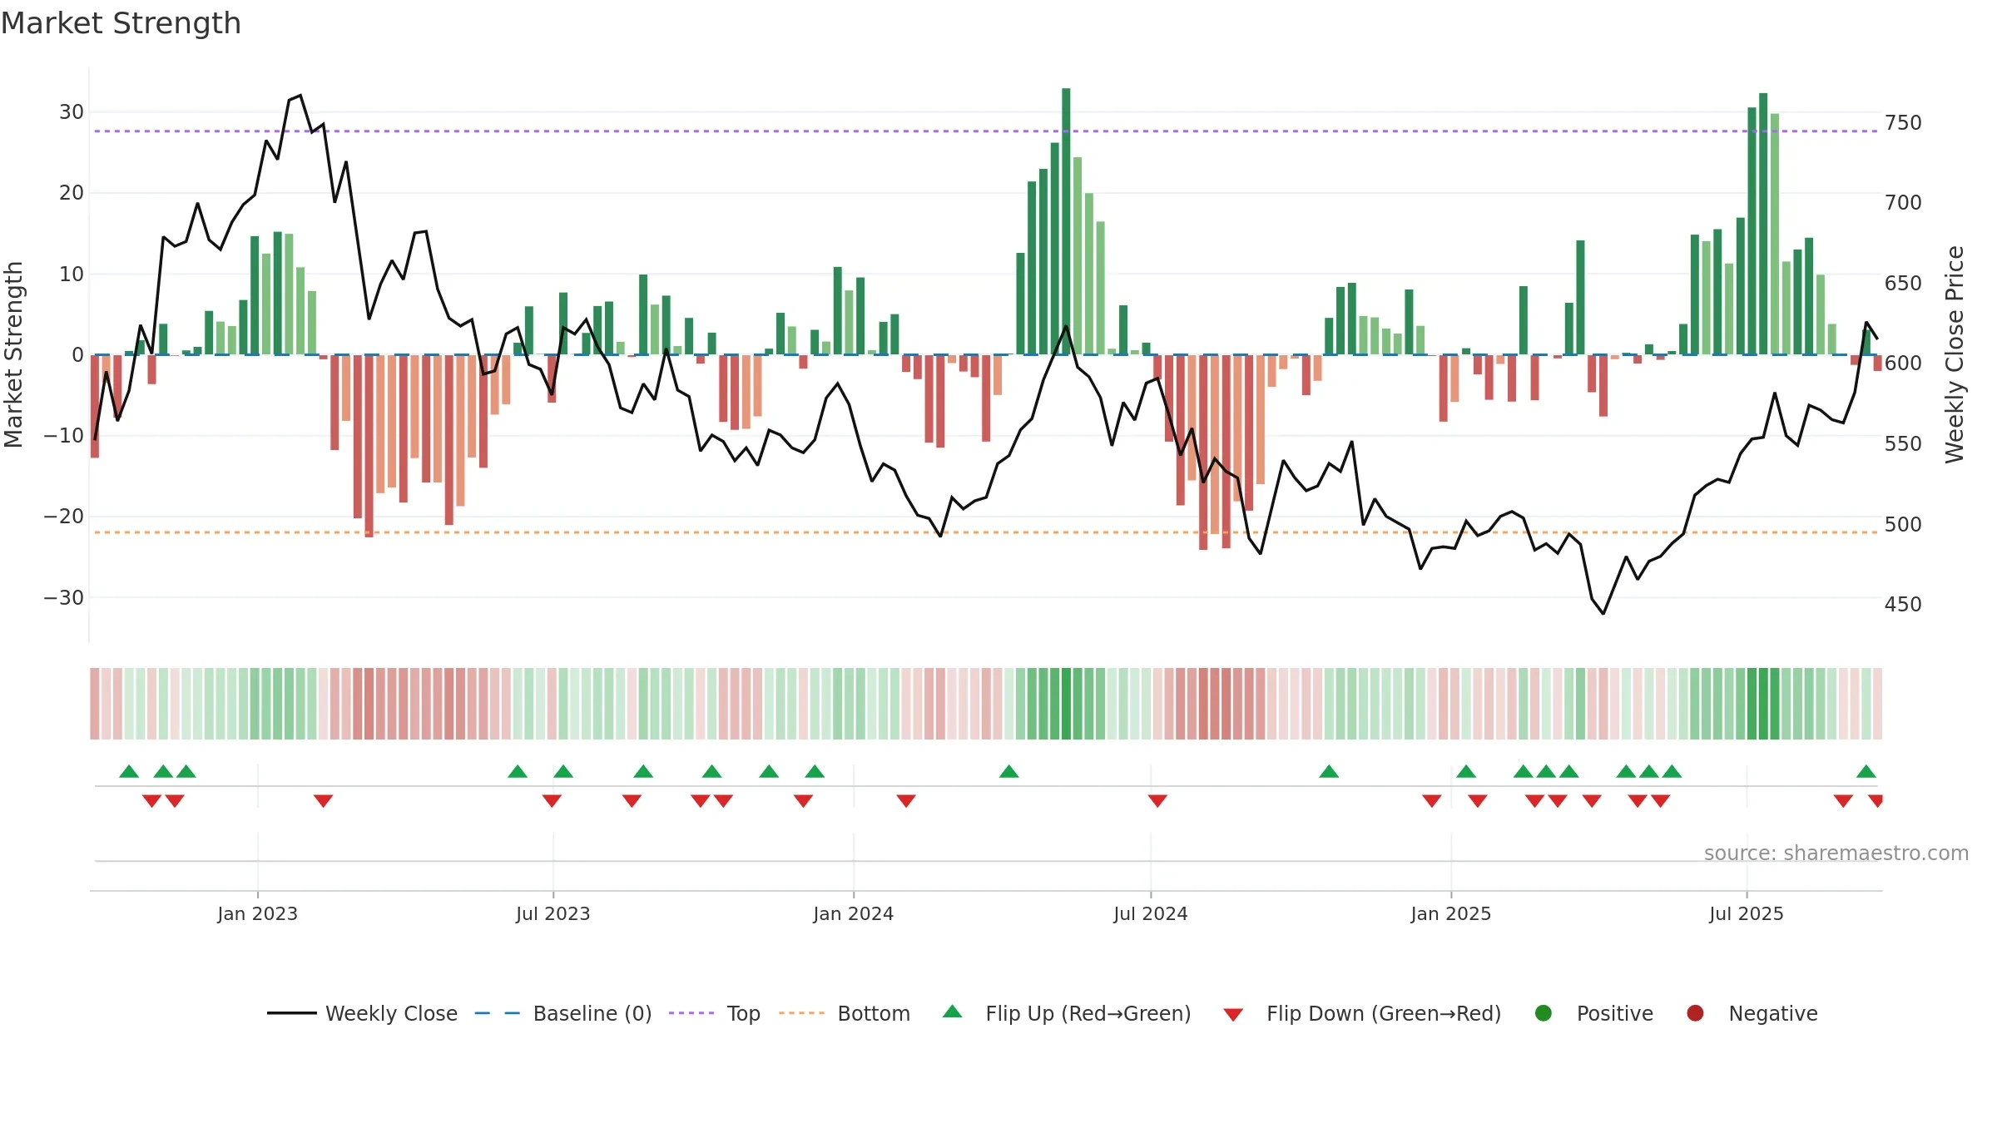Click the vertical Market Strength axis label
The width and height of the screenshot is (1997, 1123).
[13, 354]
